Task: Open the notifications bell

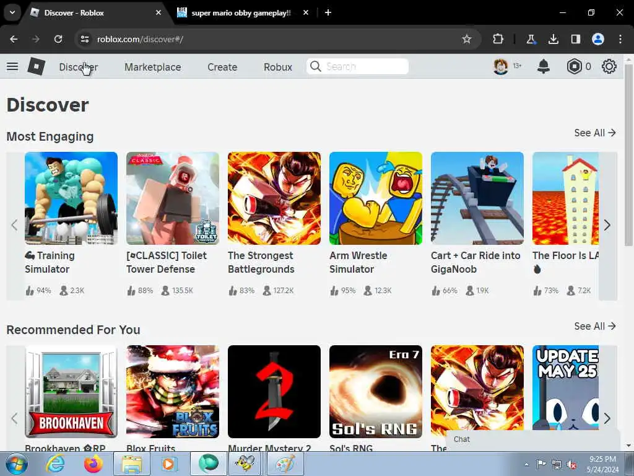Action: point(544,66)
